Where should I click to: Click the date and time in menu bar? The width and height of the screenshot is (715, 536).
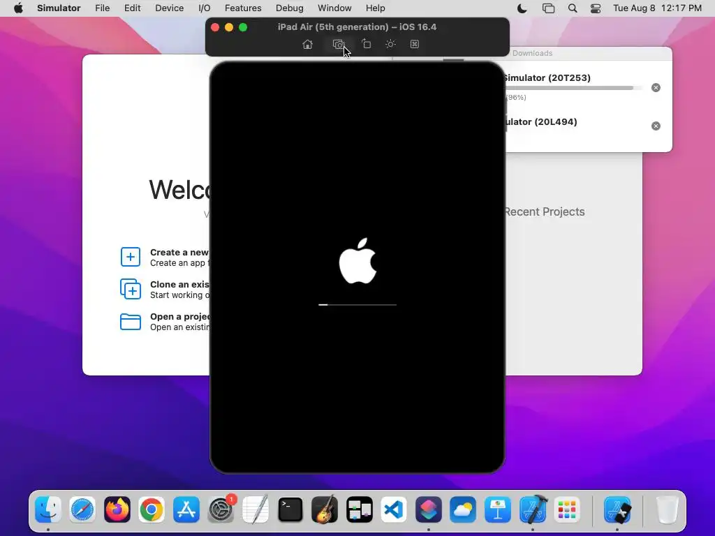pyautogui.click(x=657, y=8)
